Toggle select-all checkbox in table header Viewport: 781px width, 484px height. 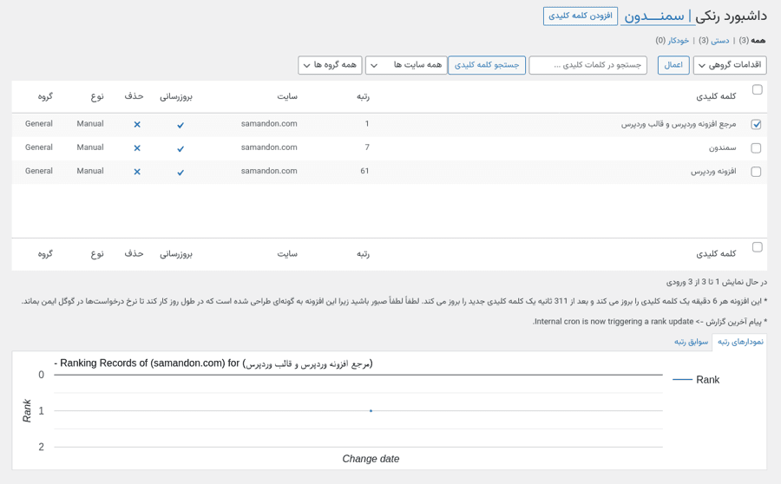[757, 89]
